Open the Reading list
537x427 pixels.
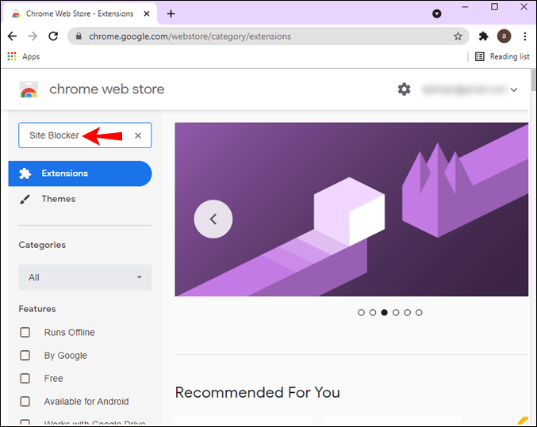point(502,56)
